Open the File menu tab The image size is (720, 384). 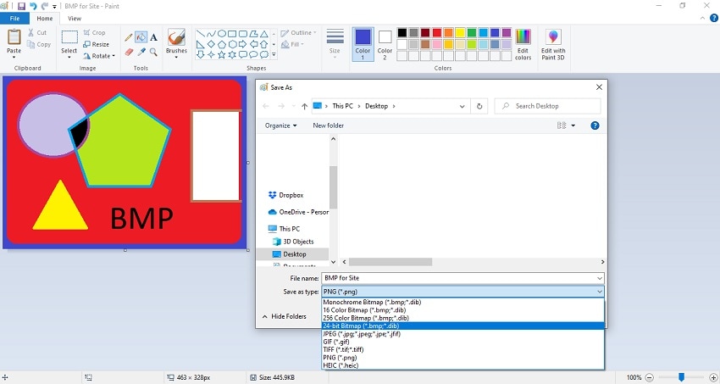tap(14, 19)
